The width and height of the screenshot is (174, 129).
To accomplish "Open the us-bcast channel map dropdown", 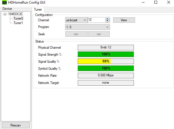I will 76,20.
